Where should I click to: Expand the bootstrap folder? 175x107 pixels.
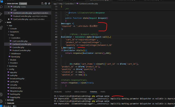tap(8, 66)
